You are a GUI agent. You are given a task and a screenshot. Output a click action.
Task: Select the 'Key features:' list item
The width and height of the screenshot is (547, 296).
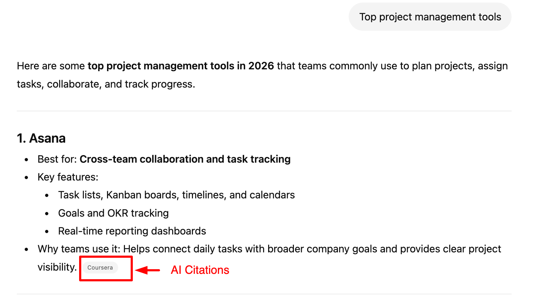point(68,177)
